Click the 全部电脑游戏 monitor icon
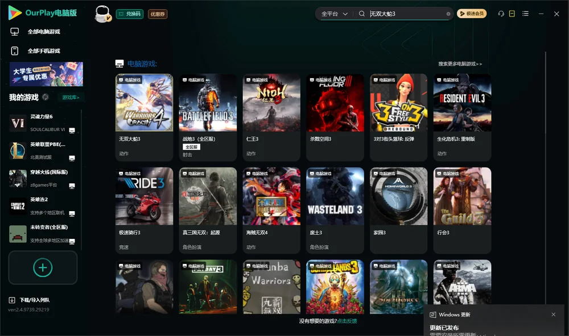The image size is (569, 336). click(15, 32)
